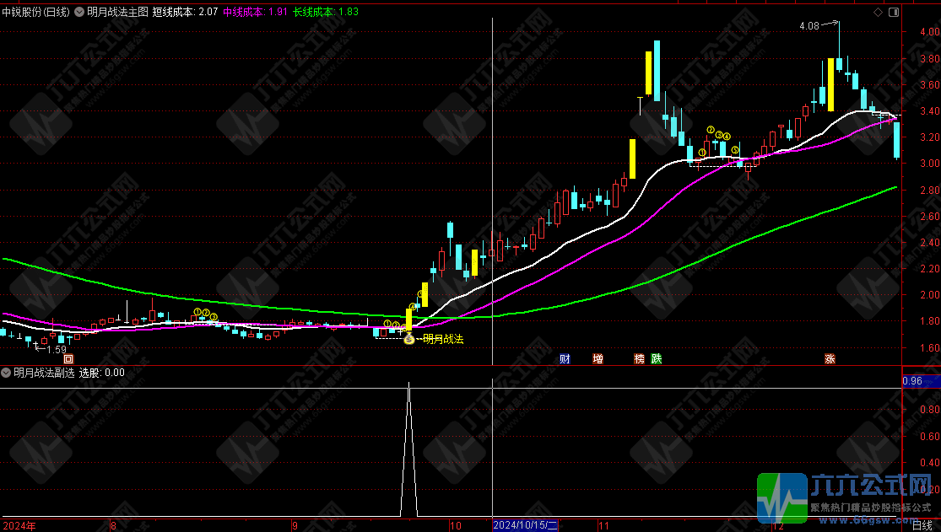This screenshot has width=941, height=532.
Task: Click the 4.08 high price annotation
Action: [809, 26]
